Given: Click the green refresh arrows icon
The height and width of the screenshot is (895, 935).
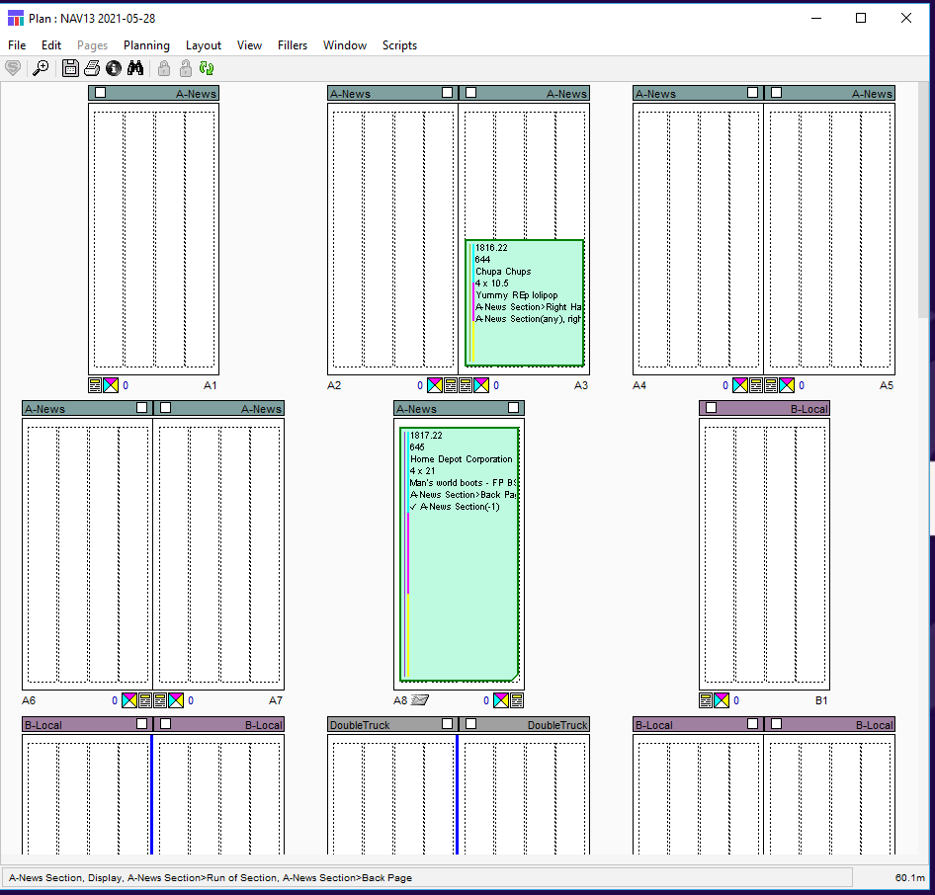Looking at the screenshot, I should (207, 68).
